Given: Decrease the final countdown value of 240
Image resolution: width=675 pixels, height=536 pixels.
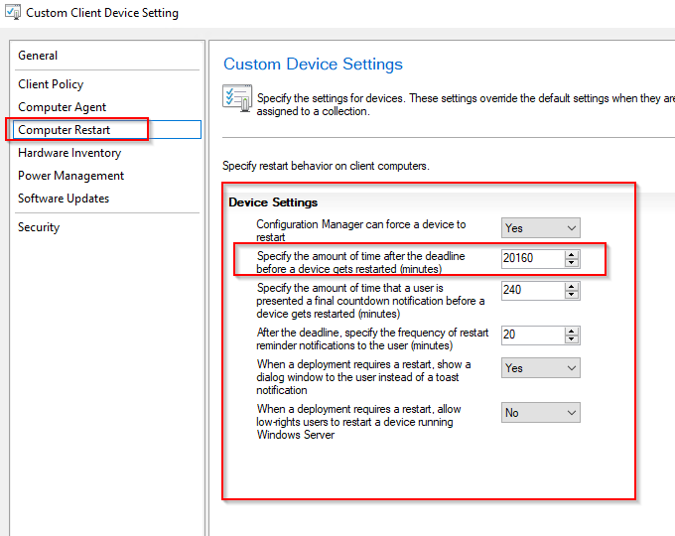Looking at the screenshot, I should click(x=572, y=295).
